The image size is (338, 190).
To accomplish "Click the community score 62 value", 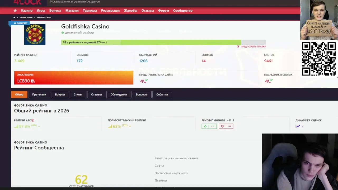I will [x=81, y=180].
